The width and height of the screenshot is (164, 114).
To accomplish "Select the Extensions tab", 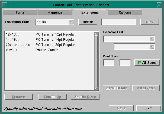I will point(90,12).
